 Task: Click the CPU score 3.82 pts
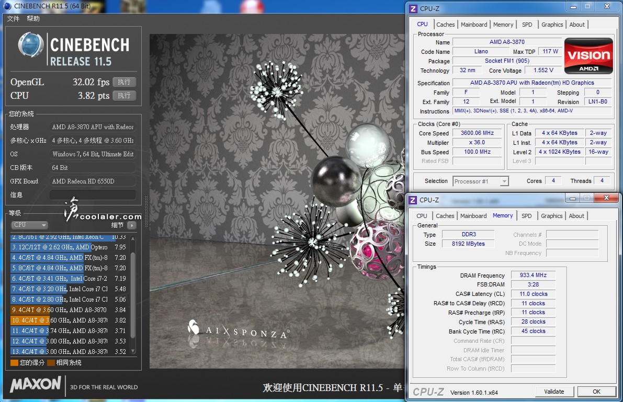click(x=94, y=95)
